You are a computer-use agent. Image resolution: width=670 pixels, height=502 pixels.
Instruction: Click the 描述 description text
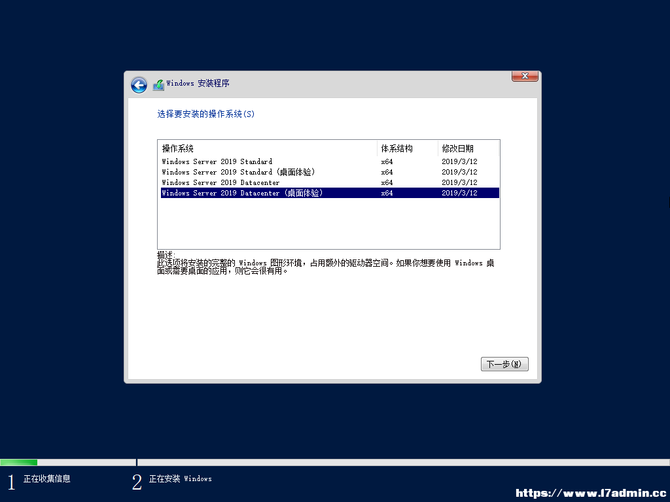(x=326, y=263)
